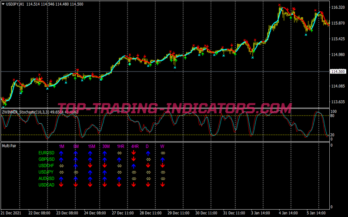Click the 1HR timeframe column header
Screen dimensions: 348x217
click(120, 146)
